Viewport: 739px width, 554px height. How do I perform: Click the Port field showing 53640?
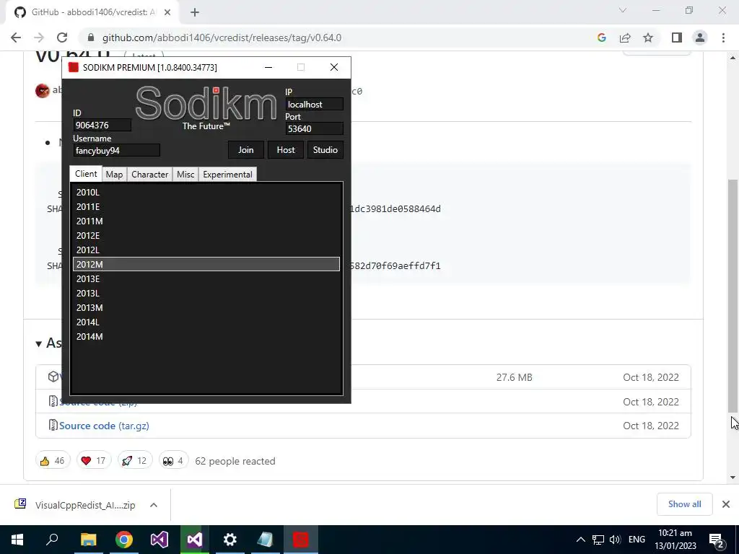314,128
